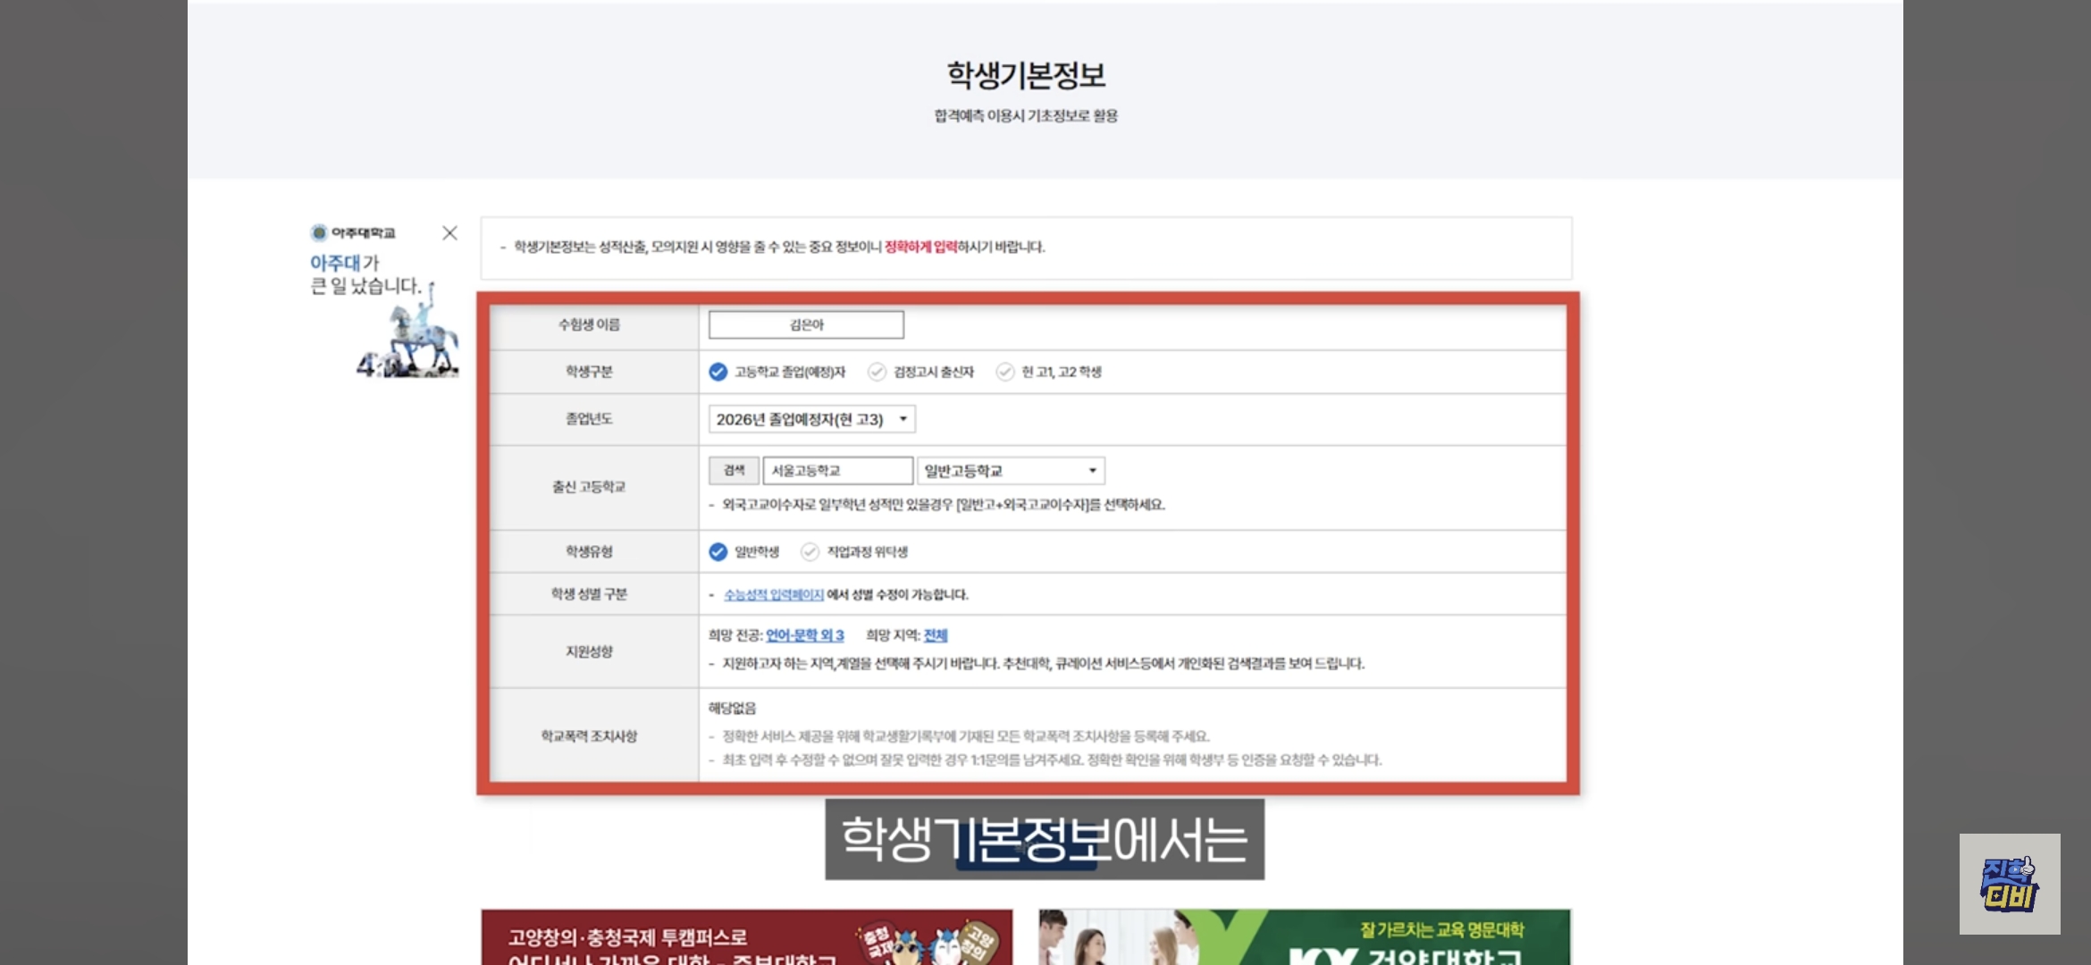2091x965 pixels.
Task: Click the 서울고등학교 school name field
Action: pos(837,471)
